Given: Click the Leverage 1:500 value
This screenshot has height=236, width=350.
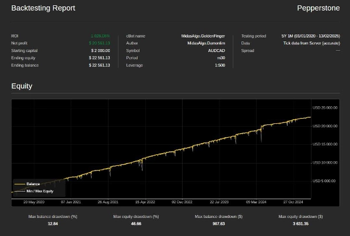Looking at the screenshot, I should pyautogui.click(x=220, y=65).
